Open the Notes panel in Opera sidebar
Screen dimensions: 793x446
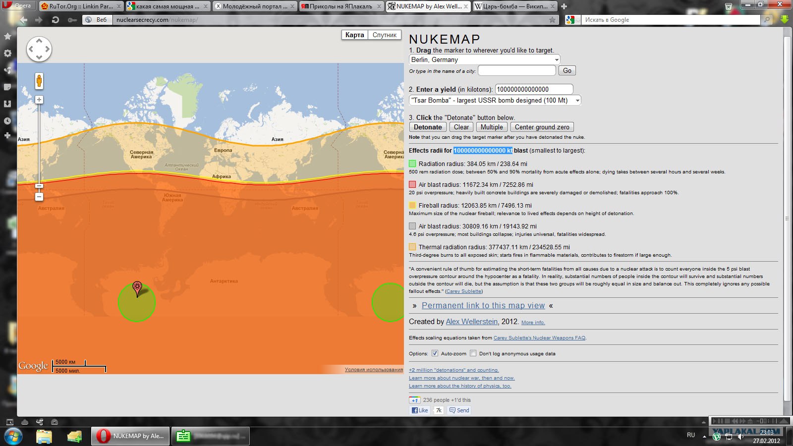[7, 87]
